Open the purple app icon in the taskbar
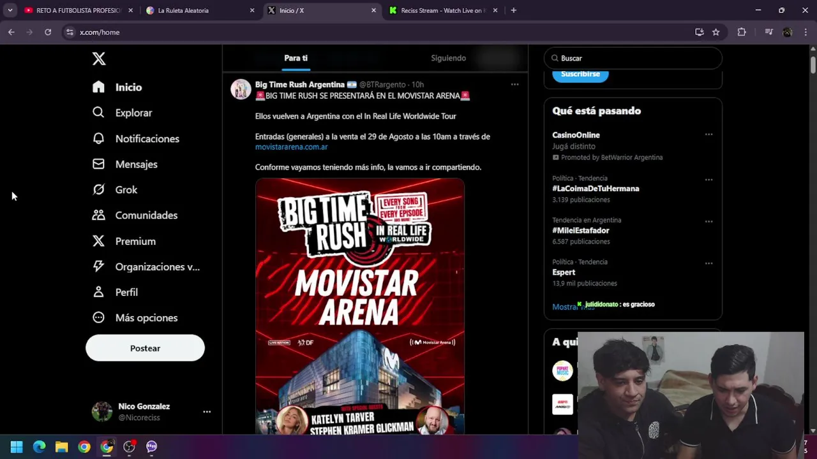Image resolution: width=817 pixels, height=459 pixels. [x=151, y=447]
